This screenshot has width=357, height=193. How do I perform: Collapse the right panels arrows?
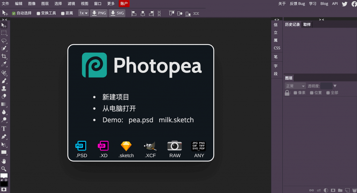point(321,20)
